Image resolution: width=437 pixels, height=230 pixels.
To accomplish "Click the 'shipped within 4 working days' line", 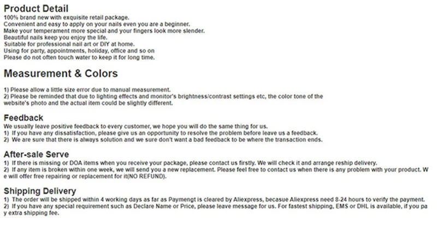I will pos(214,200).
